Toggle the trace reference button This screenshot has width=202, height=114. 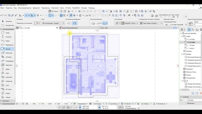coord(61,16)
